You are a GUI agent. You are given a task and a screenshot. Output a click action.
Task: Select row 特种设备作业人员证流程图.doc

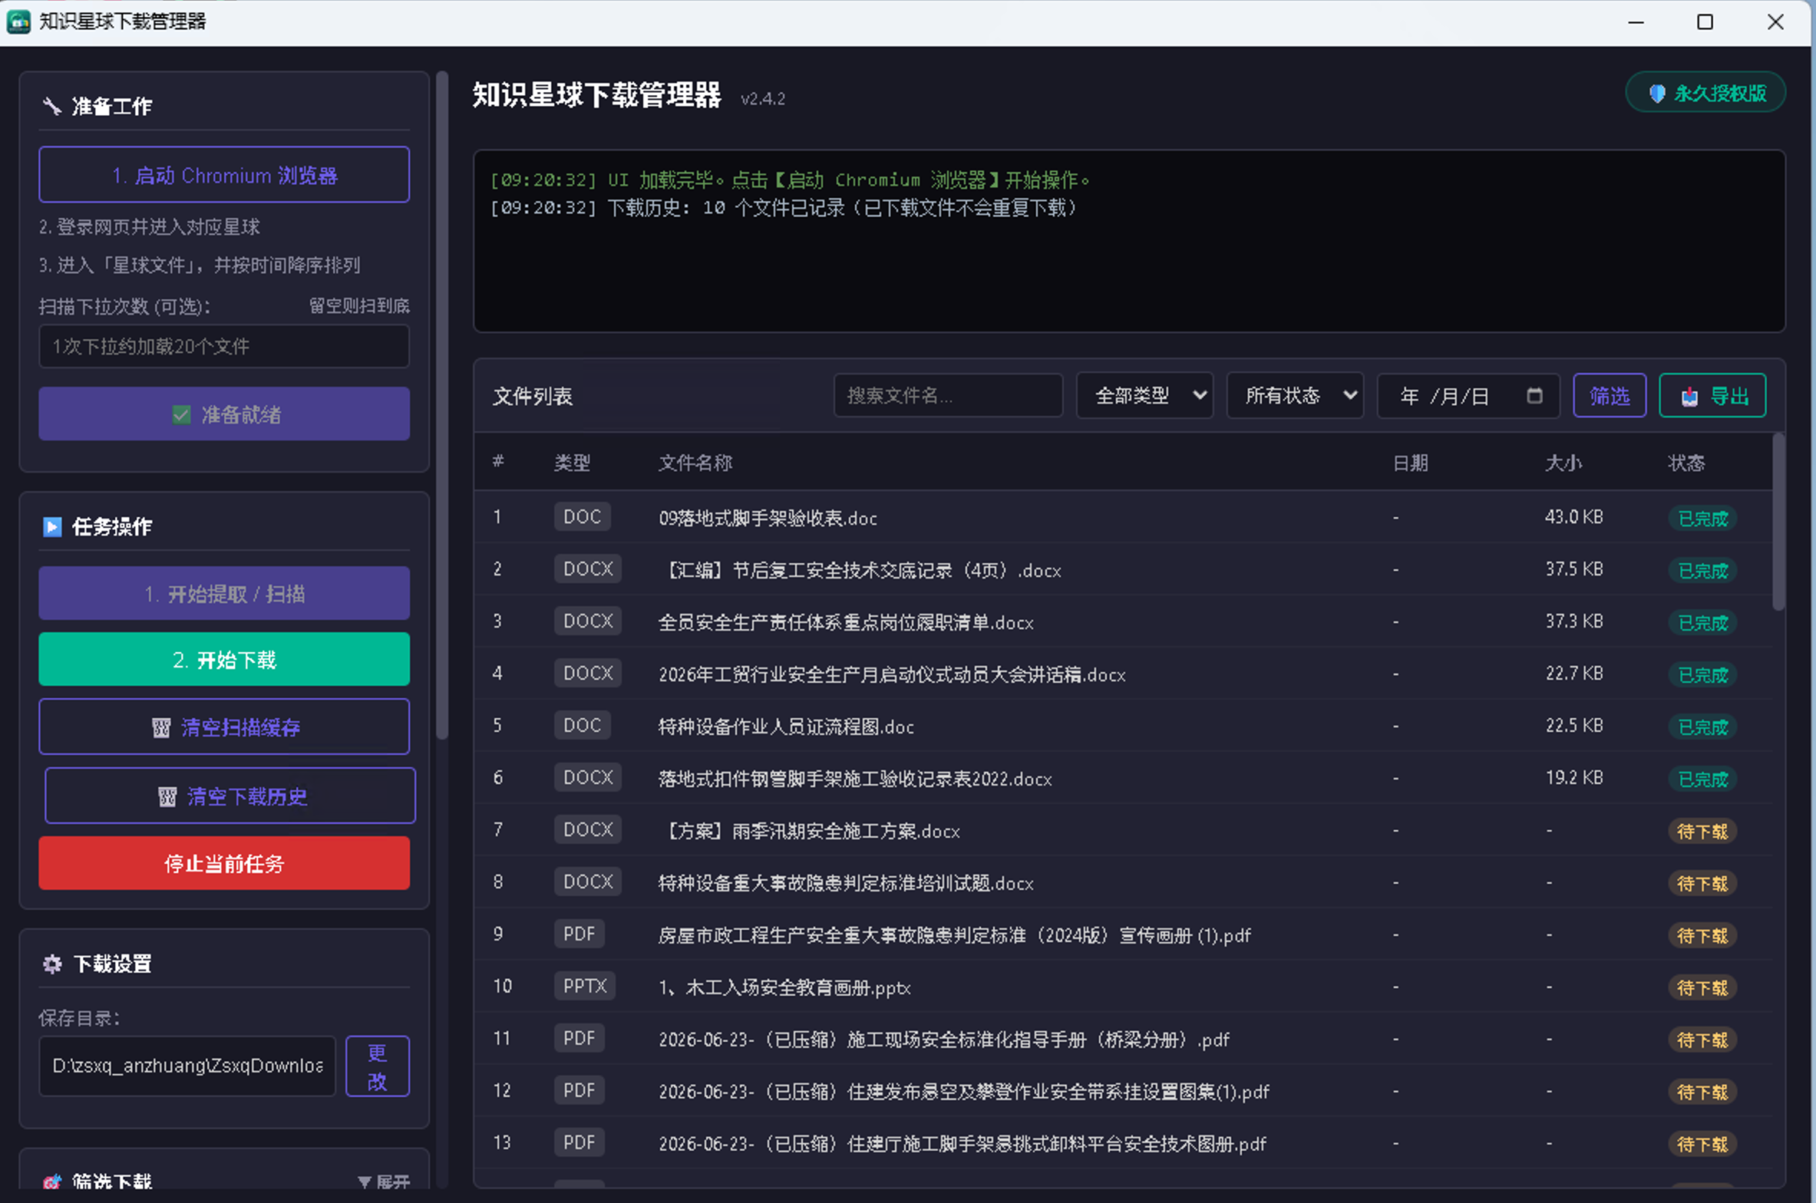[x=1123, y=726]
